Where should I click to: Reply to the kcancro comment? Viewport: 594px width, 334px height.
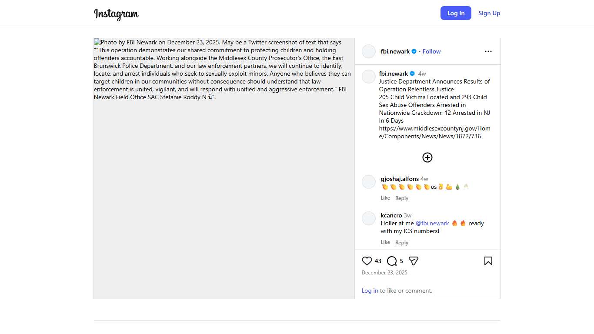click(402, 243)
